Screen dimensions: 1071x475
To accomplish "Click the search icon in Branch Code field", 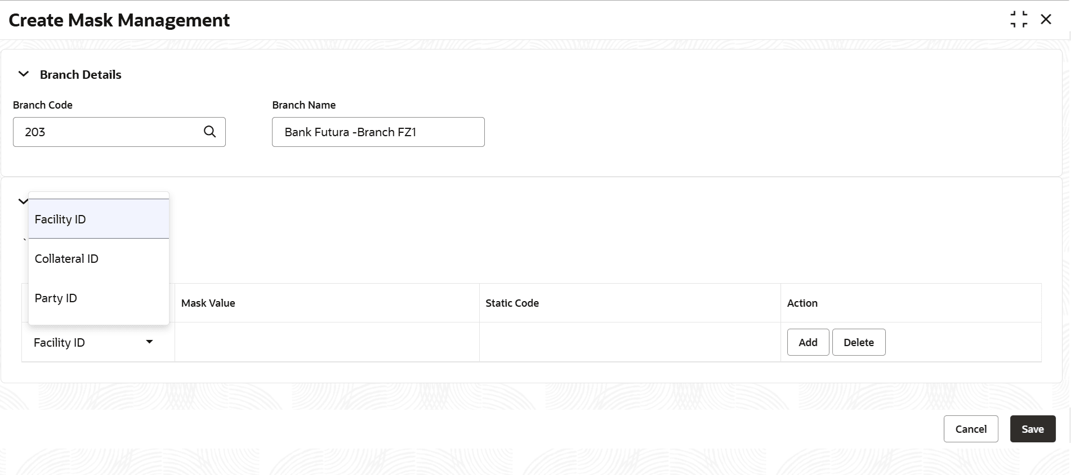I will click(209, 132).
